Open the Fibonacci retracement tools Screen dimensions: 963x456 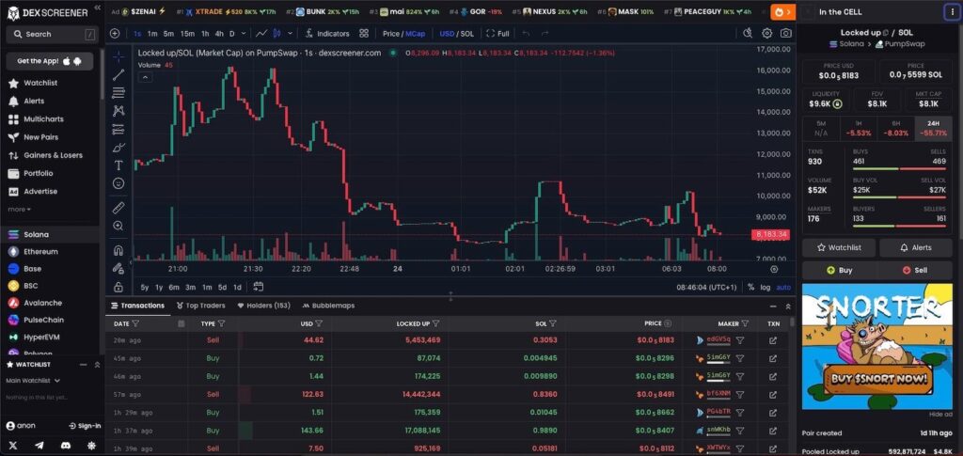pos(118,93)
